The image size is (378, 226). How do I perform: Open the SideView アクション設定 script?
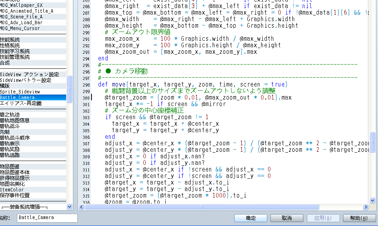pos(33,75)
